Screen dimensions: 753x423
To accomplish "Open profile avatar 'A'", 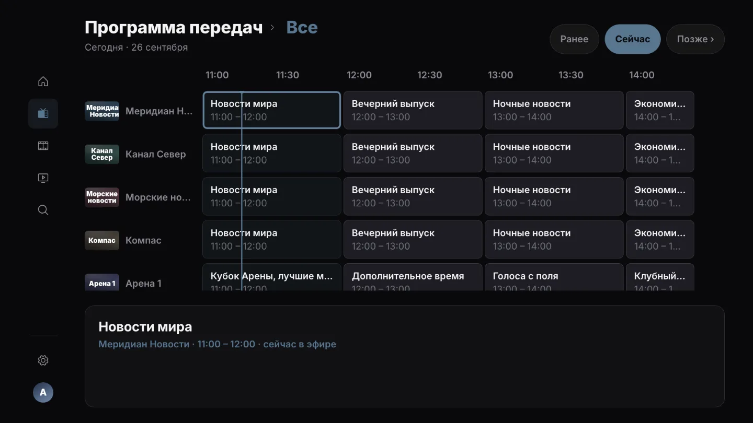I will (43, 392).
